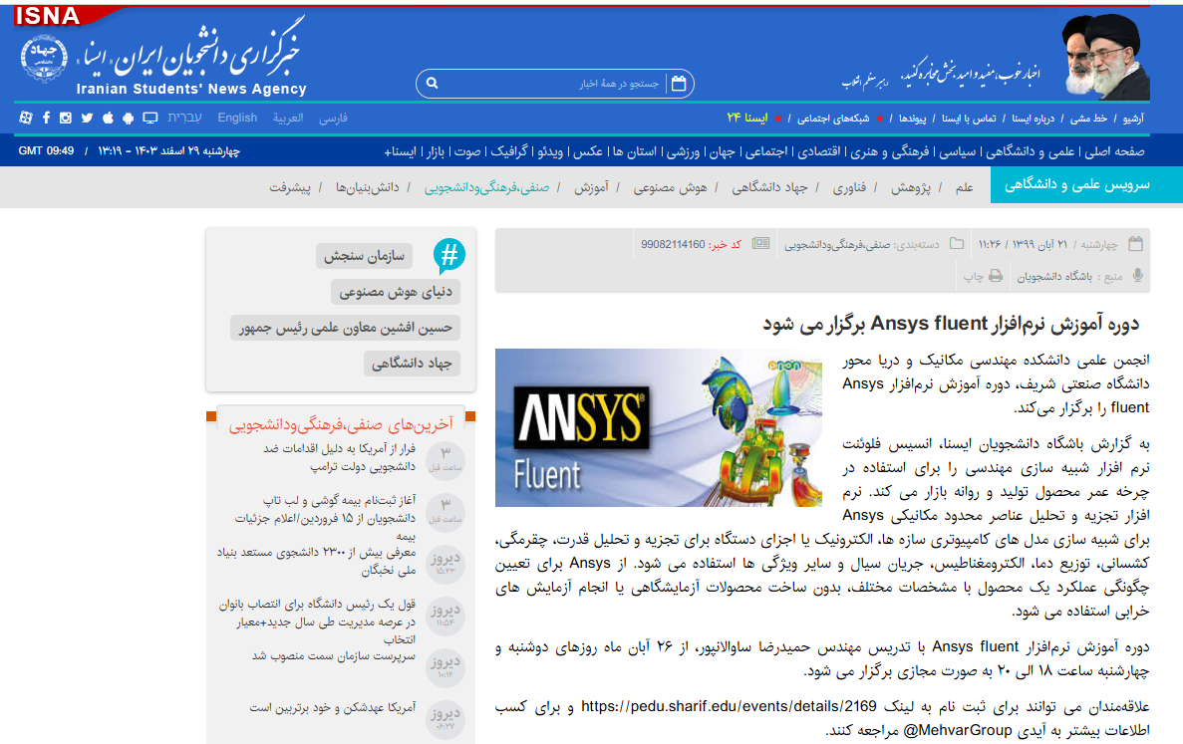
Task: Go to صفحه اصلی home page
Action: pos(1114,151)
